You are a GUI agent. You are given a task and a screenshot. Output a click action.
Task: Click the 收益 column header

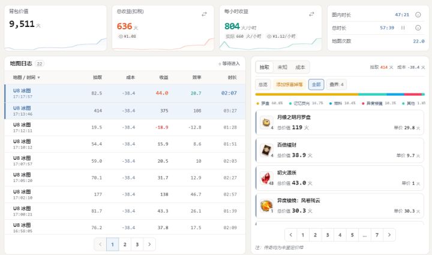point(164,77)
